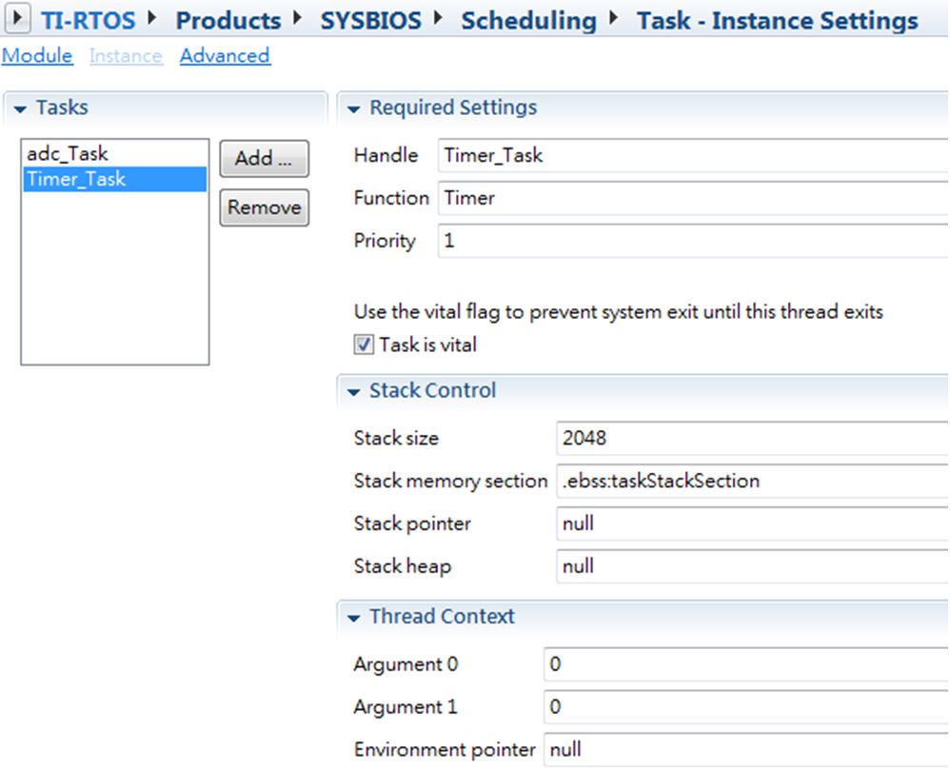The width and height of the screenshot is (950, 768).
Task: Open the arrow after SYSBIOS breadcrumb
Action: pos(438,18)
